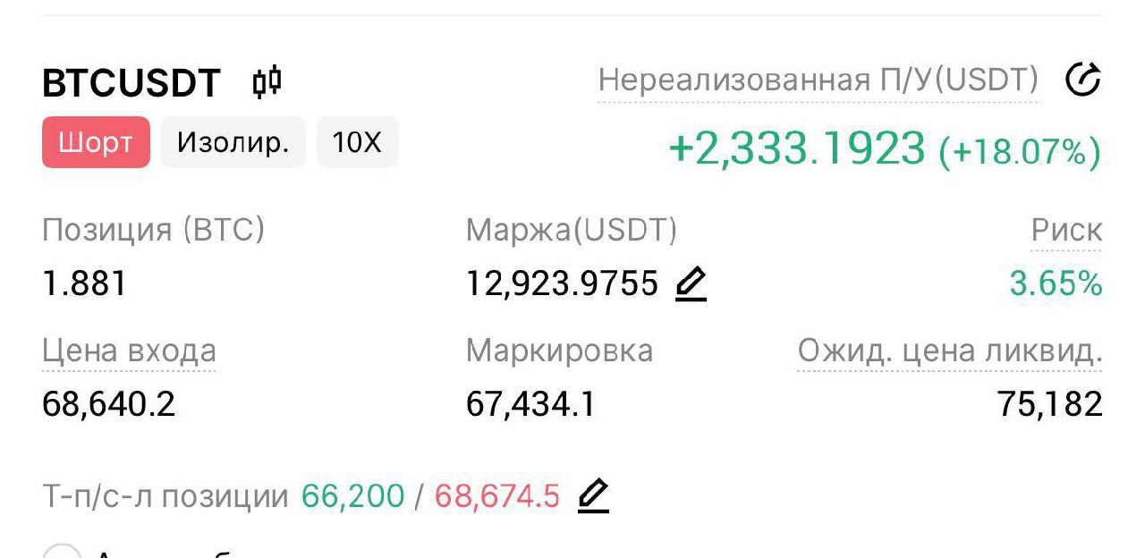The height and width of the screenshot is (558, 1145).
Task: Click the margin amount 12,923.9755
Action: [x=562, y=284]
